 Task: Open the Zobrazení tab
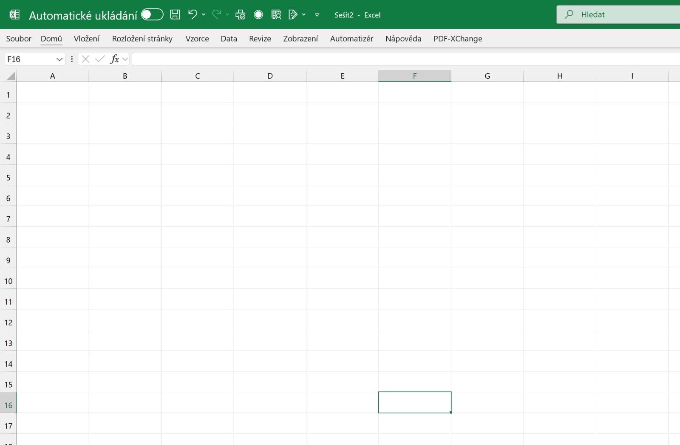click(x=300, y=39)
